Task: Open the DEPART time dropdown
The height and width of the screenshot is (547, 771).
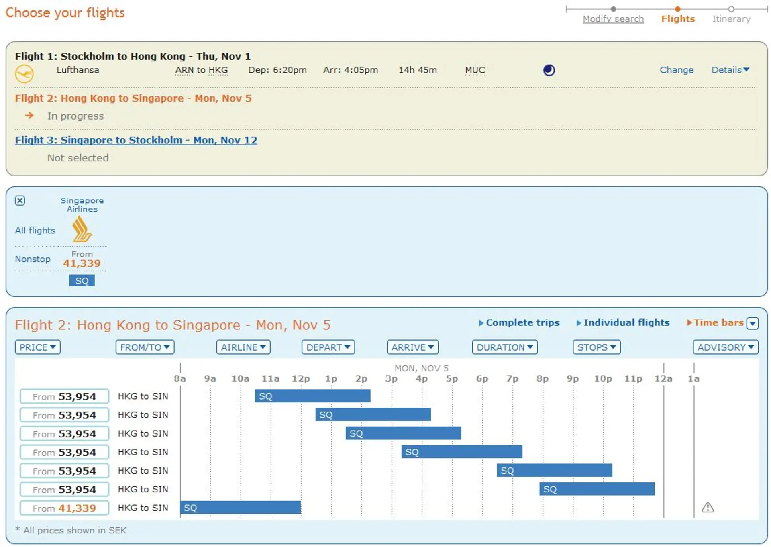Action: point(328,347)
